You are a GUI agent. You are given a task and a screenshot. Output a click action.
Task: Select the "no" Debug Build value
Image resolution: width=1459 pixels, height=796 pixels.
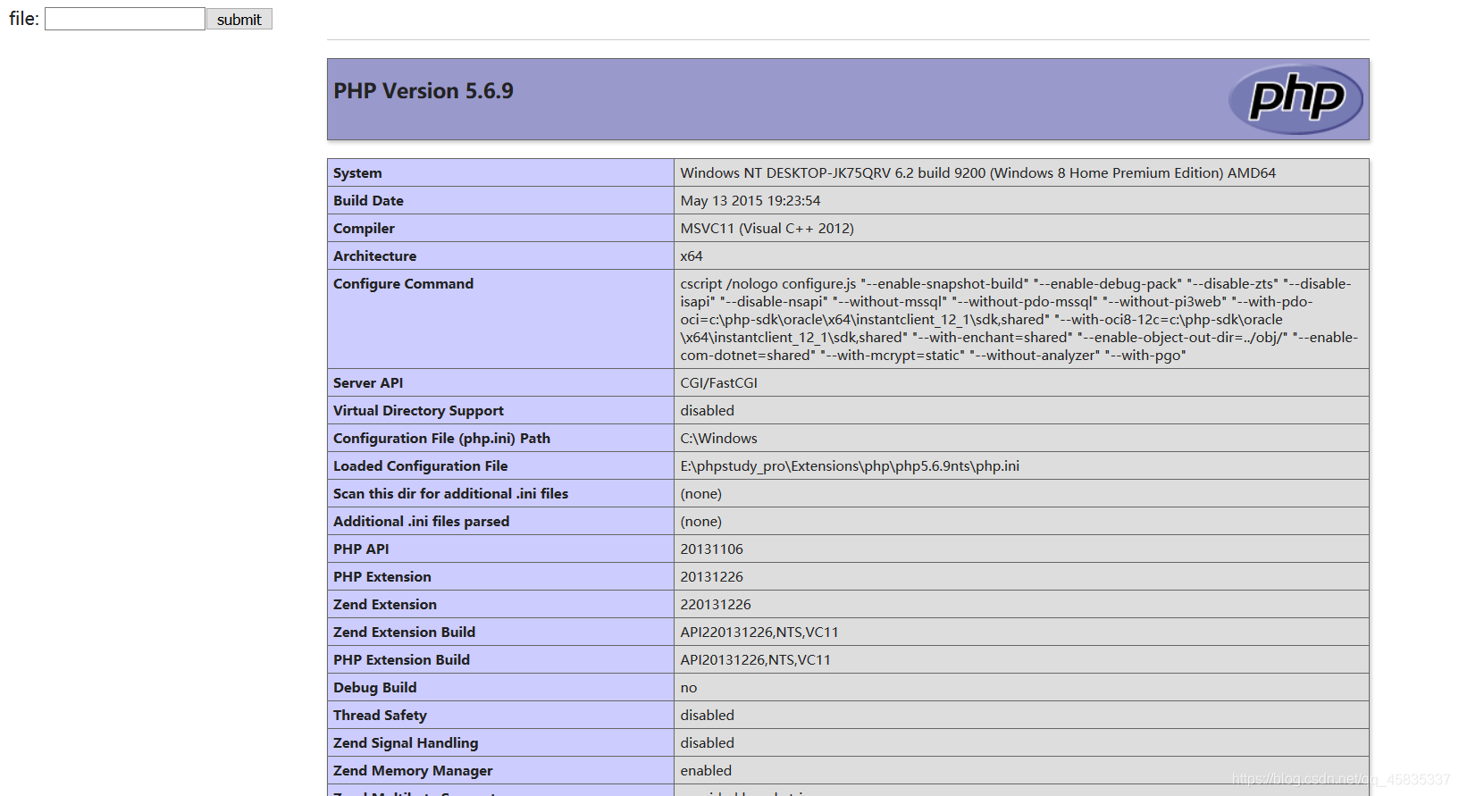point(688,688)
